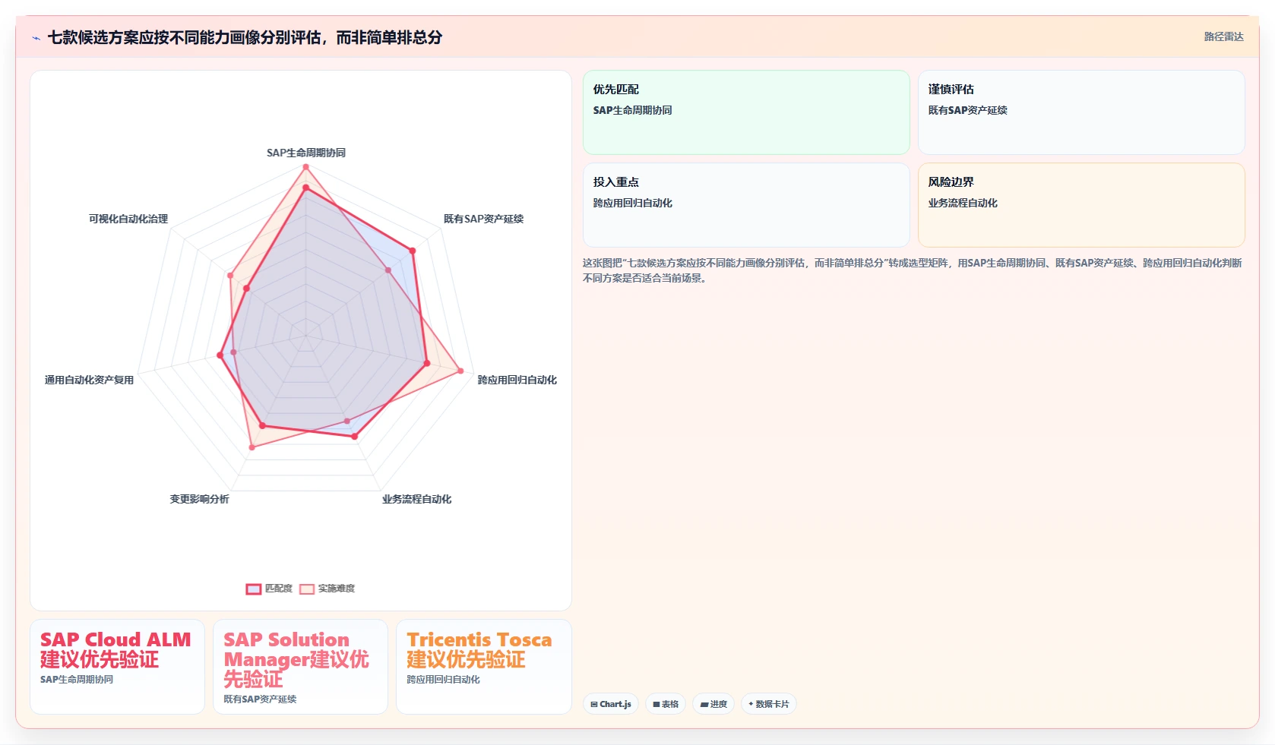
Task: Click the 表格 tag chip
Action: [666, 704]
